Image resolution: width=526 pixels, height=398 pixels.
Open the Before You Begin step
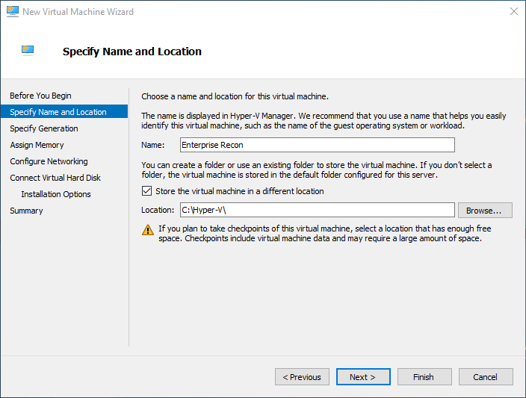[40, 96]
